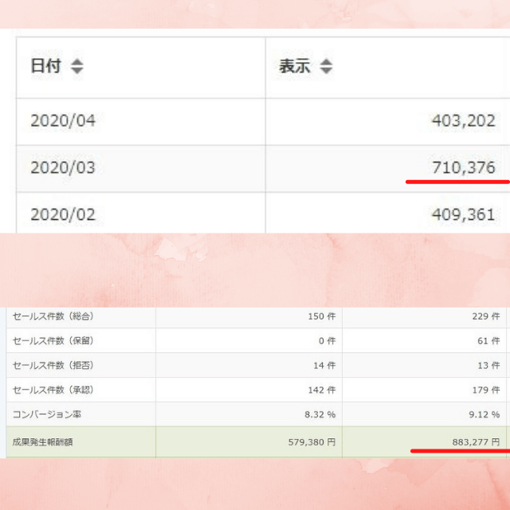This screenshot has width=510, height=510.
Task: Click the セールス件数（拒否） row label
Action: coord(53,366)
